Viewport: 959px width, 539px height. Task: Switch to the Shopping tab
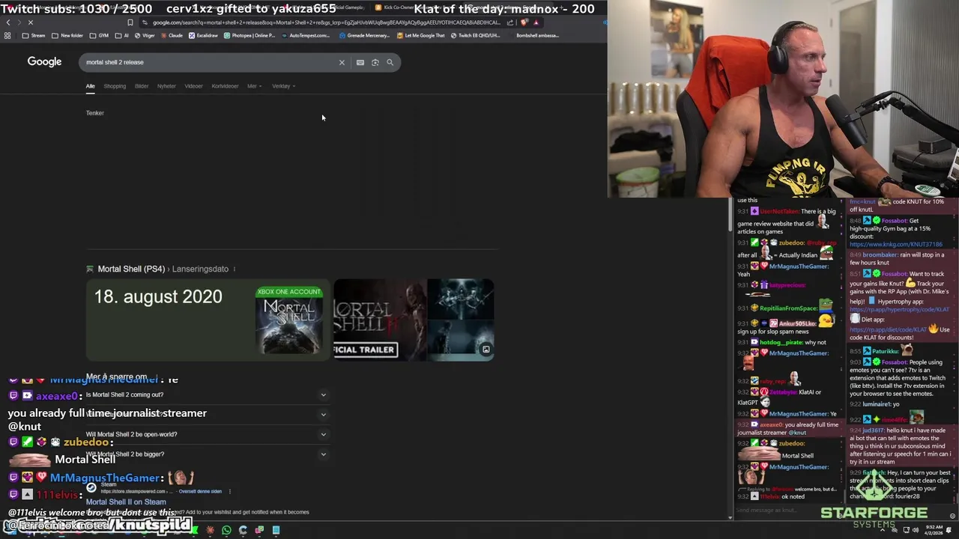coord(115,86)
